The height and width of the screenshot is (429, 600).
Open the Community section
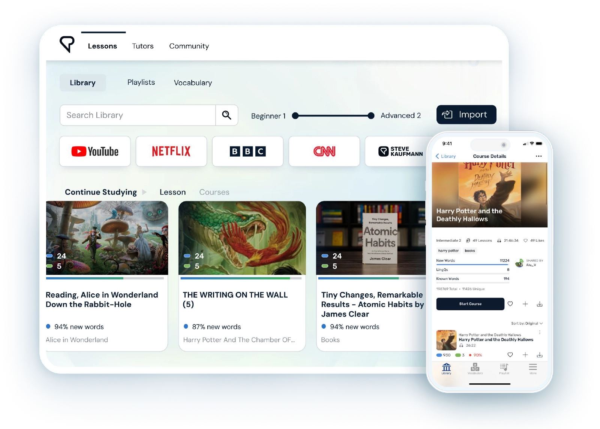(189, 46)
